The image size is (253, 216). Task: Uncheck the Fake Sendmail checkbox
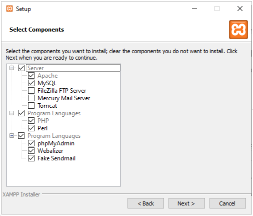coord(31,158)
